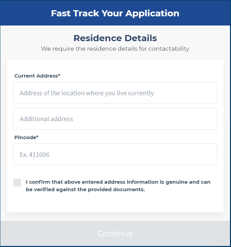Click the "Ex. 411006" placeholder text
This screenshot has height=247, width=231.
35,155
